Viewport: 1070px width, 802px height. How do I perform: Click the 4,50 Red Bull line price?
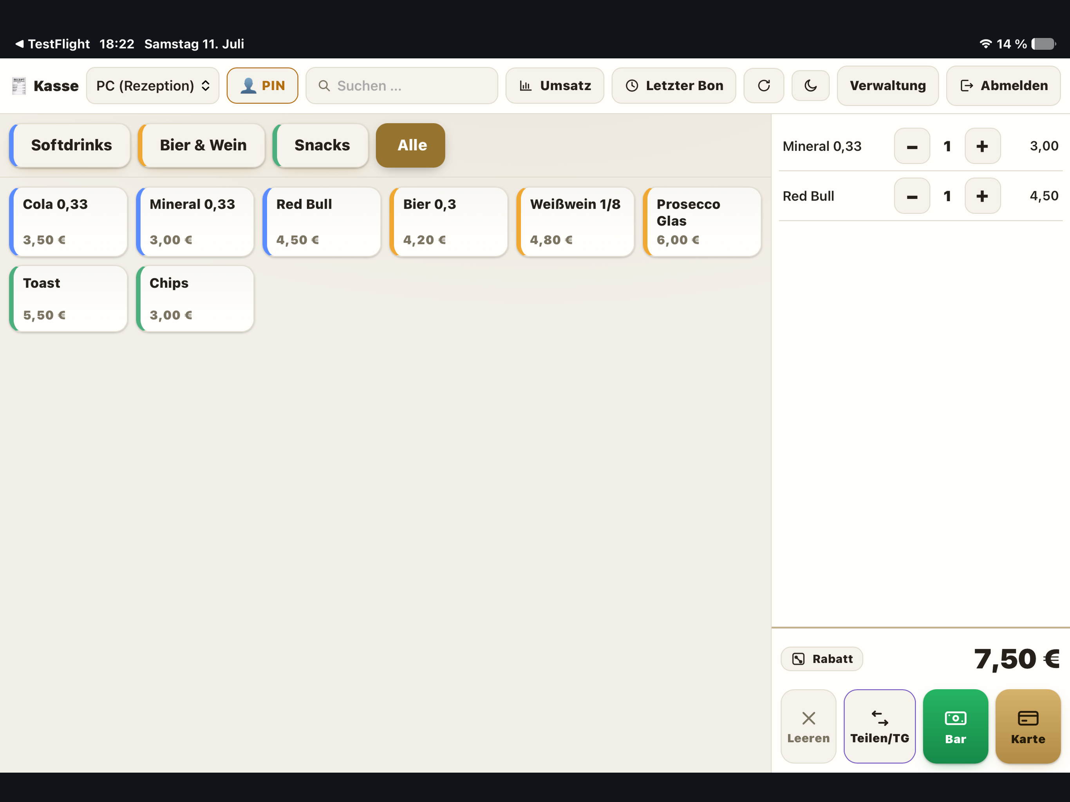point(1044,196)
